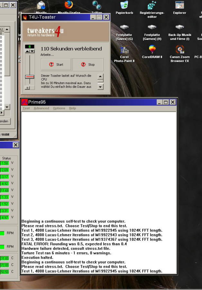Image resolution: width=202 pixels, height=290 pixels.
Task: Click the 50.50 C temperature reading
Action: [x=5, y=272]
